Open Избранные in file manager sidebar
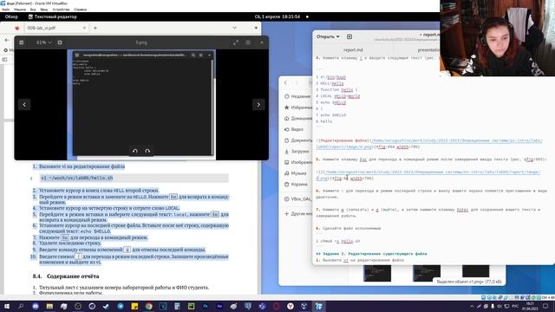Viewport: 555px width, 312px height. click(x=297, y=107)
